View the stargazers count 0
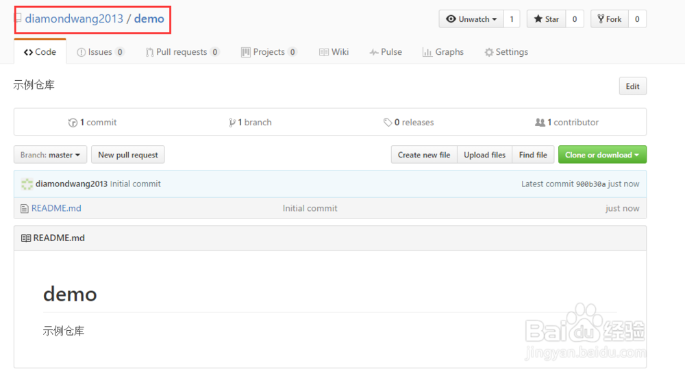This screenshot has height=376, width=685. click(x=575, y=19)
